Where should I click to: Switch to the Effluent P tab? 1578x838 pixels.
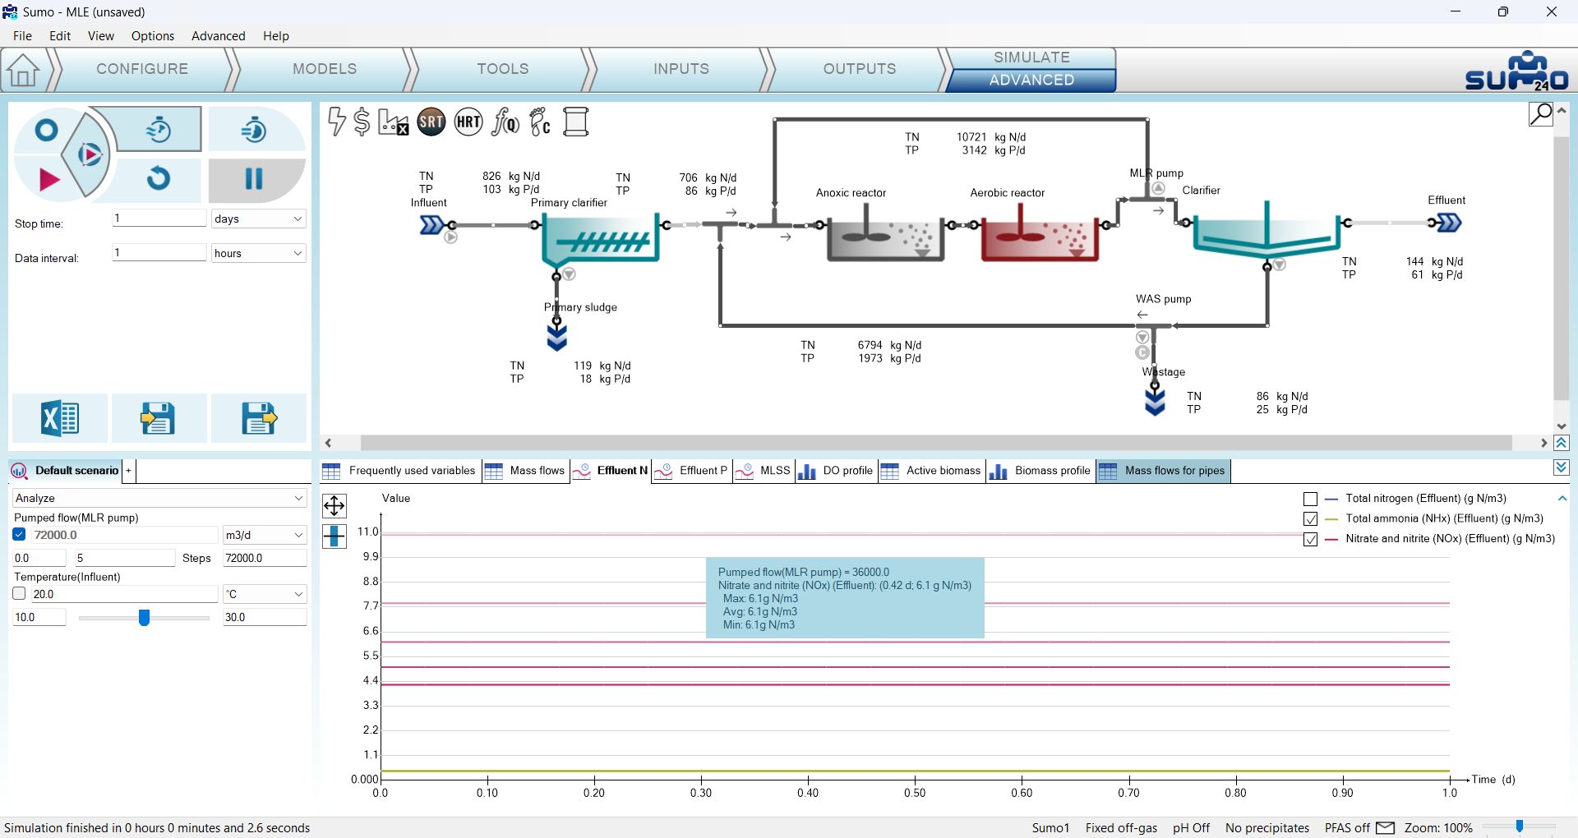click(692, 471)
